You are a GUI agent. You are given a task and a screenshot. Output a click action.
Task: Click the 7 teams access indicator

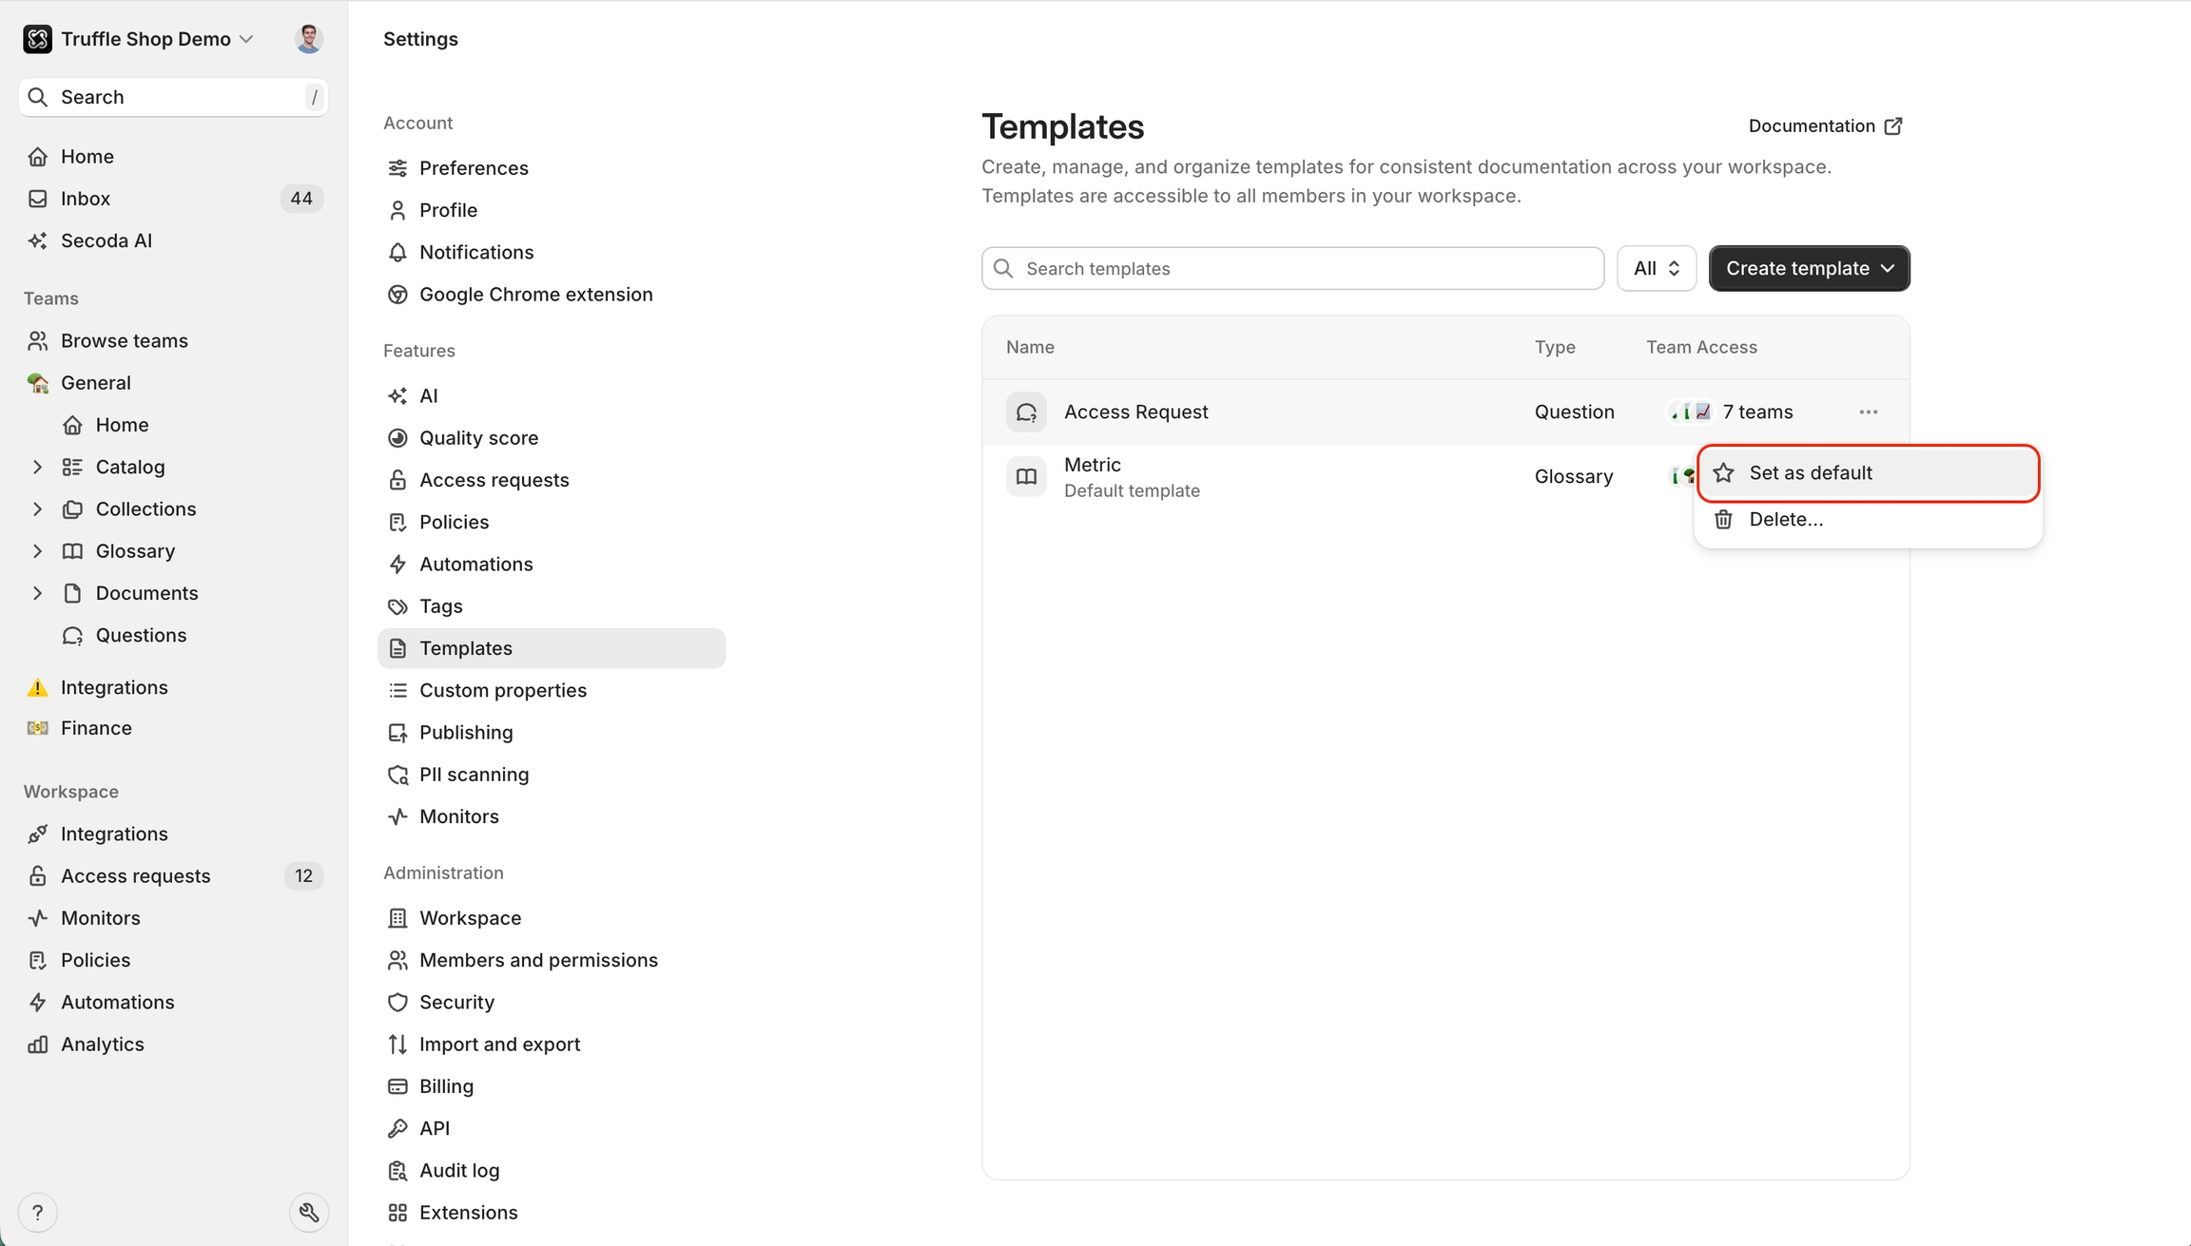click(x=1756, y=412)
